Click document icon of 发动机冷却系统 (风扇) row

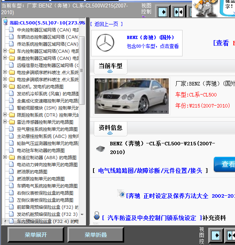11,93
